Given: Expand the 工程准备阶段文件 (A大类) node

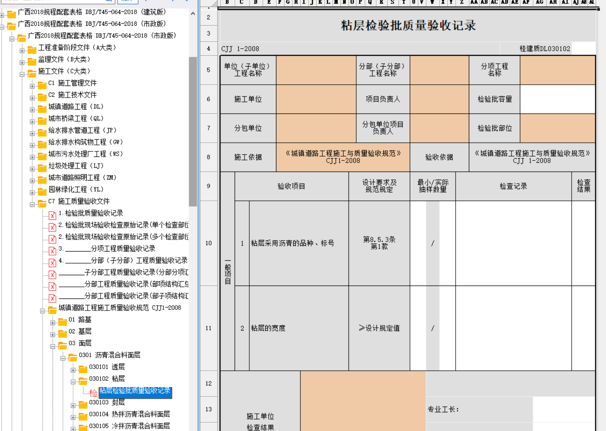Looking at the screenshot, I should coord(22,51).
